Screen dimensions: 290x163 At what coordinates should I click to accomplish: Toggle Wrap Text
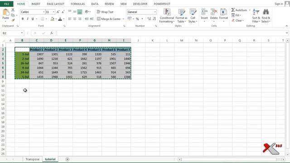click(x=105, y=12)
